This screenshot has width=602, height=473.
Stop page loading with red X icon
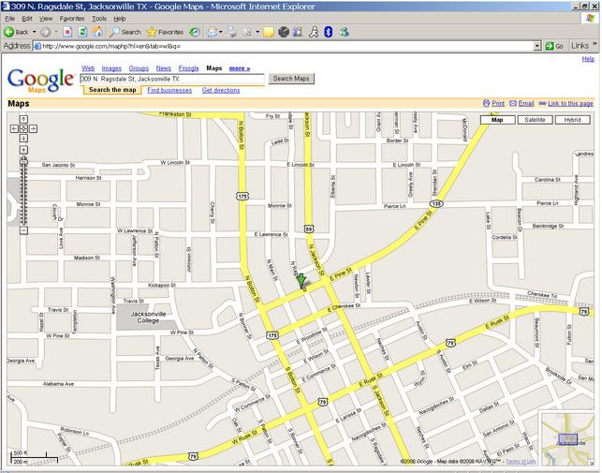click(67, 32)
